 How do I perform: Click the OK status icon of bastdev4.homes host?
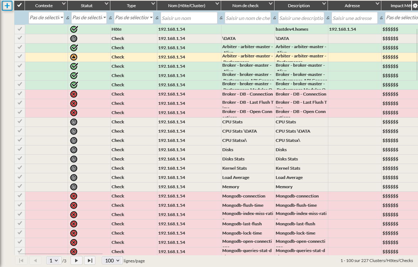pos(74,30)
